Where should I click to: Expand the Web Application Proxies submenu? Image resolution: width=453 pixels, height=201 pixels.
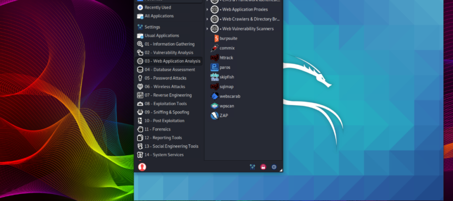(243, 10)
